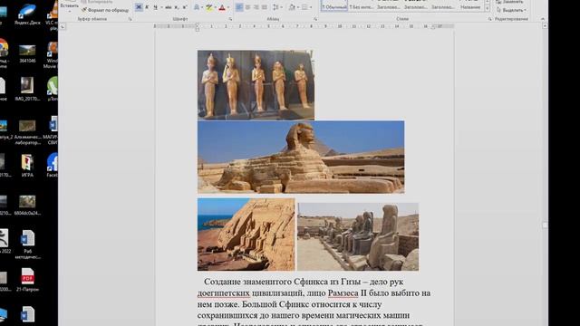Open text effects dropdown arrow
The image size is (580, 326).
tap(202, 7)
